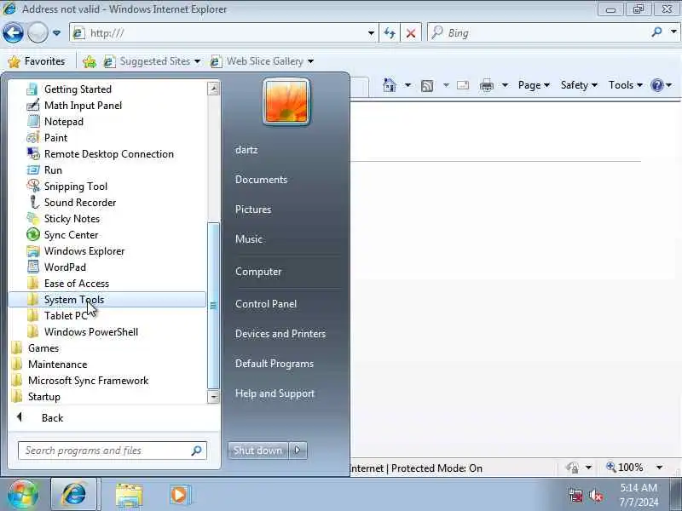Viewport: 682px width, 511px height.
Task: Open Control Panel
Action: click(x=266, y=304)
